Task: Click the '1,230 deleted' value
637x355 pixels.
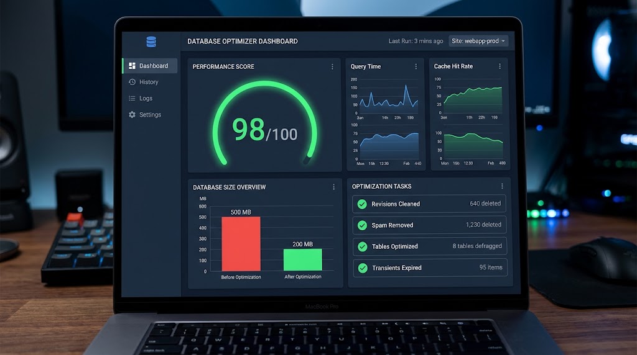Action: (483, 225)
